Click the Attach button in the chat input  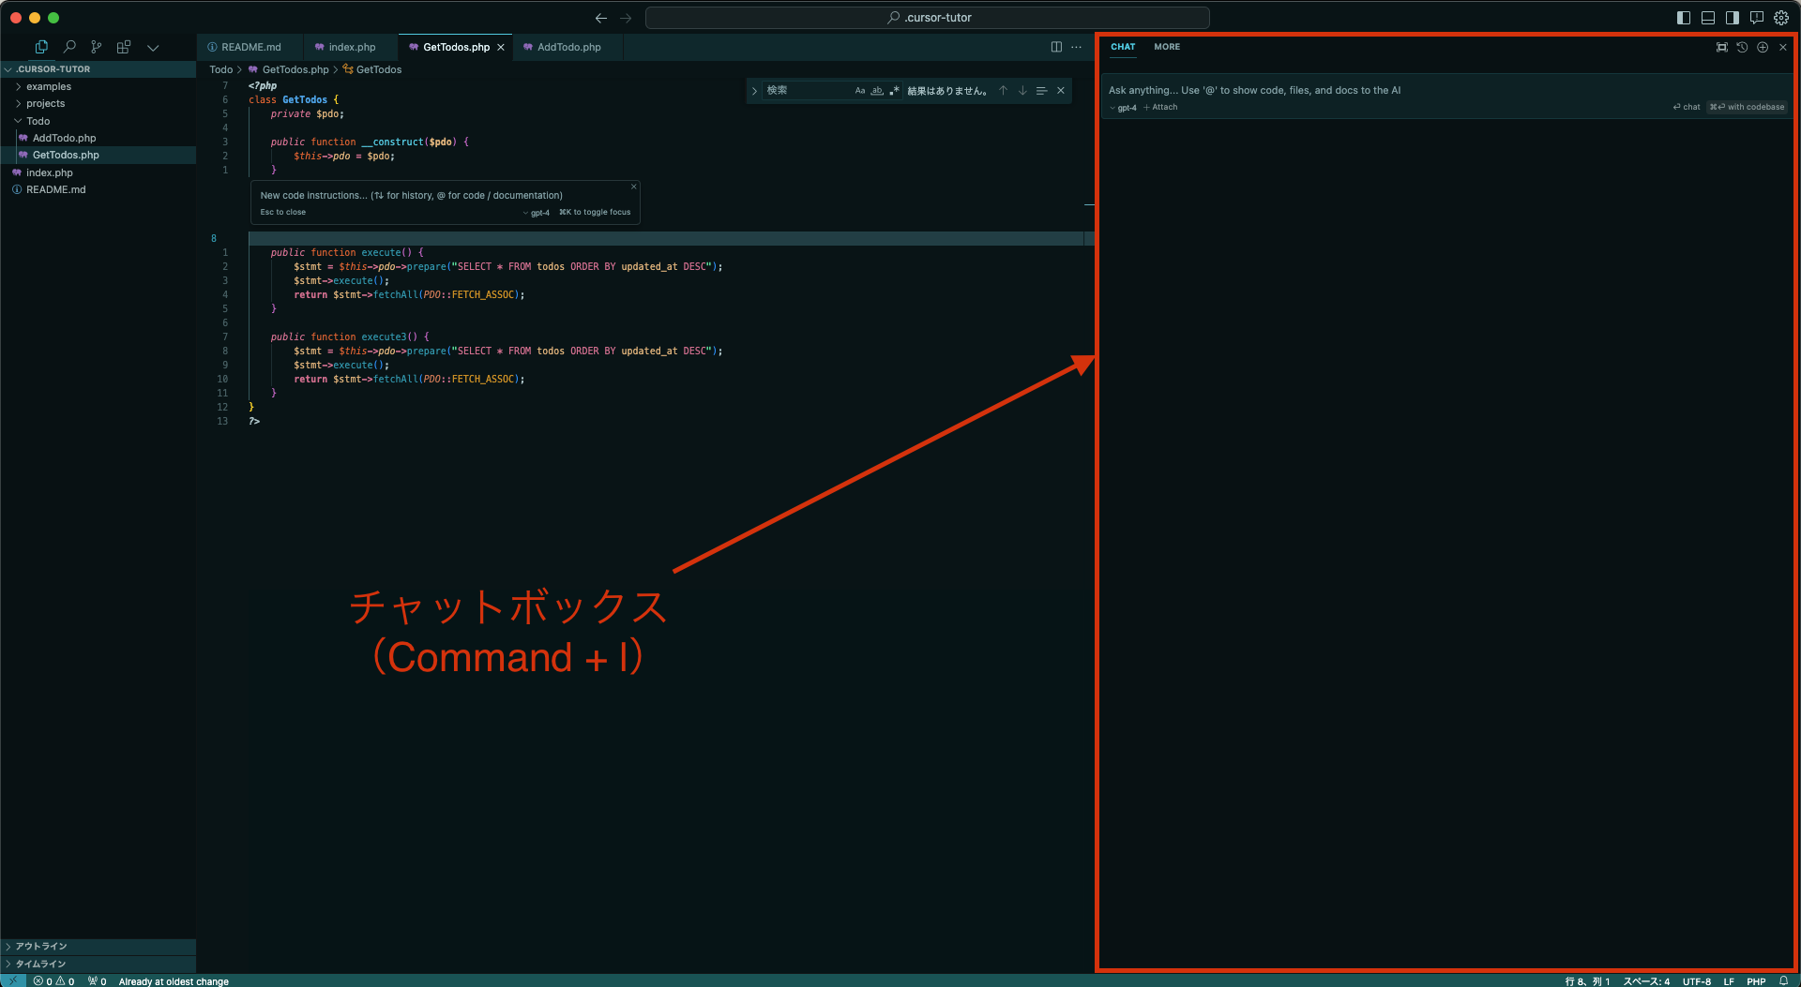tap(1160, 107)
